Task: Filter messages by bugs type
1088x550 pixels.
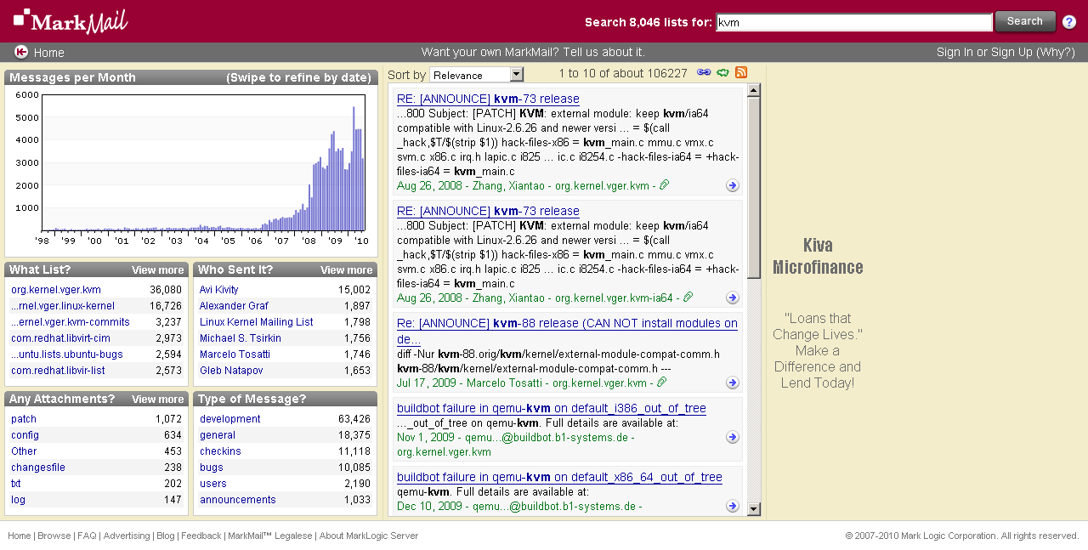Action: click(212, 468)
